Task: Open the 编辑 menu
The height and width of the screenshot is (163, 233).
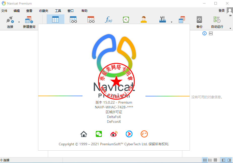Action: click(x=17, y=11)
